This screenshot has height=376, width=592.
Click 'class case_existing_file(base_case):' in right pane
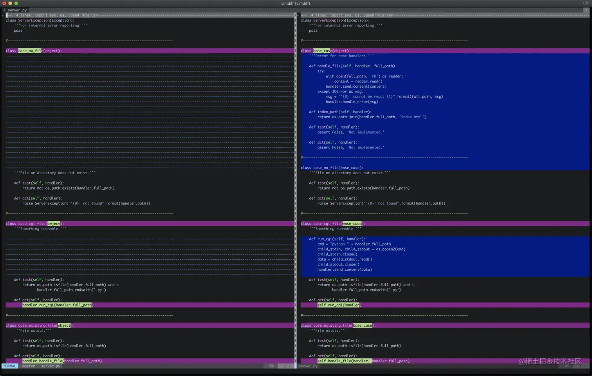click(338, 325)
